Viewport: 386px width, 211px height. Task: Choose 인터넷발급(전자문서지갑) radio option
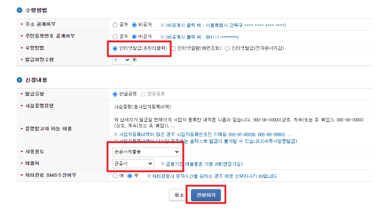pos(227,48)
